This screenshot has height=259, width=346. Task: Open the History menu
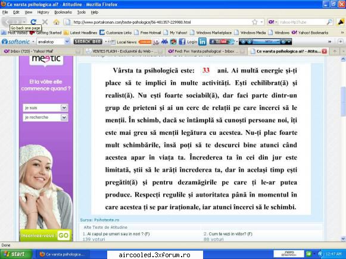[43, 12]
